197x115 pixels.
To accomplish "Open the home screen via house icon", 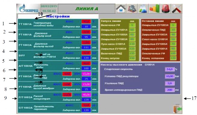I will (x=121, y=9).
